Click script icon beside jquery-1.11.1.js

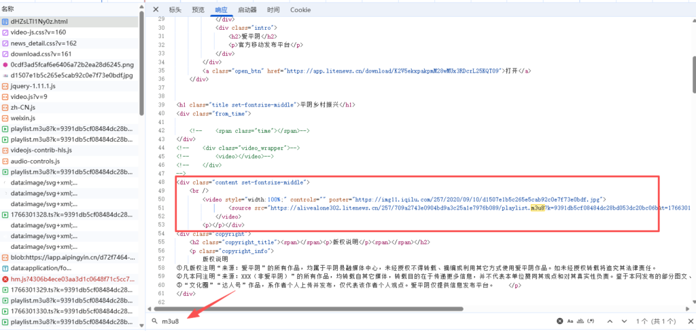point(5,86)
